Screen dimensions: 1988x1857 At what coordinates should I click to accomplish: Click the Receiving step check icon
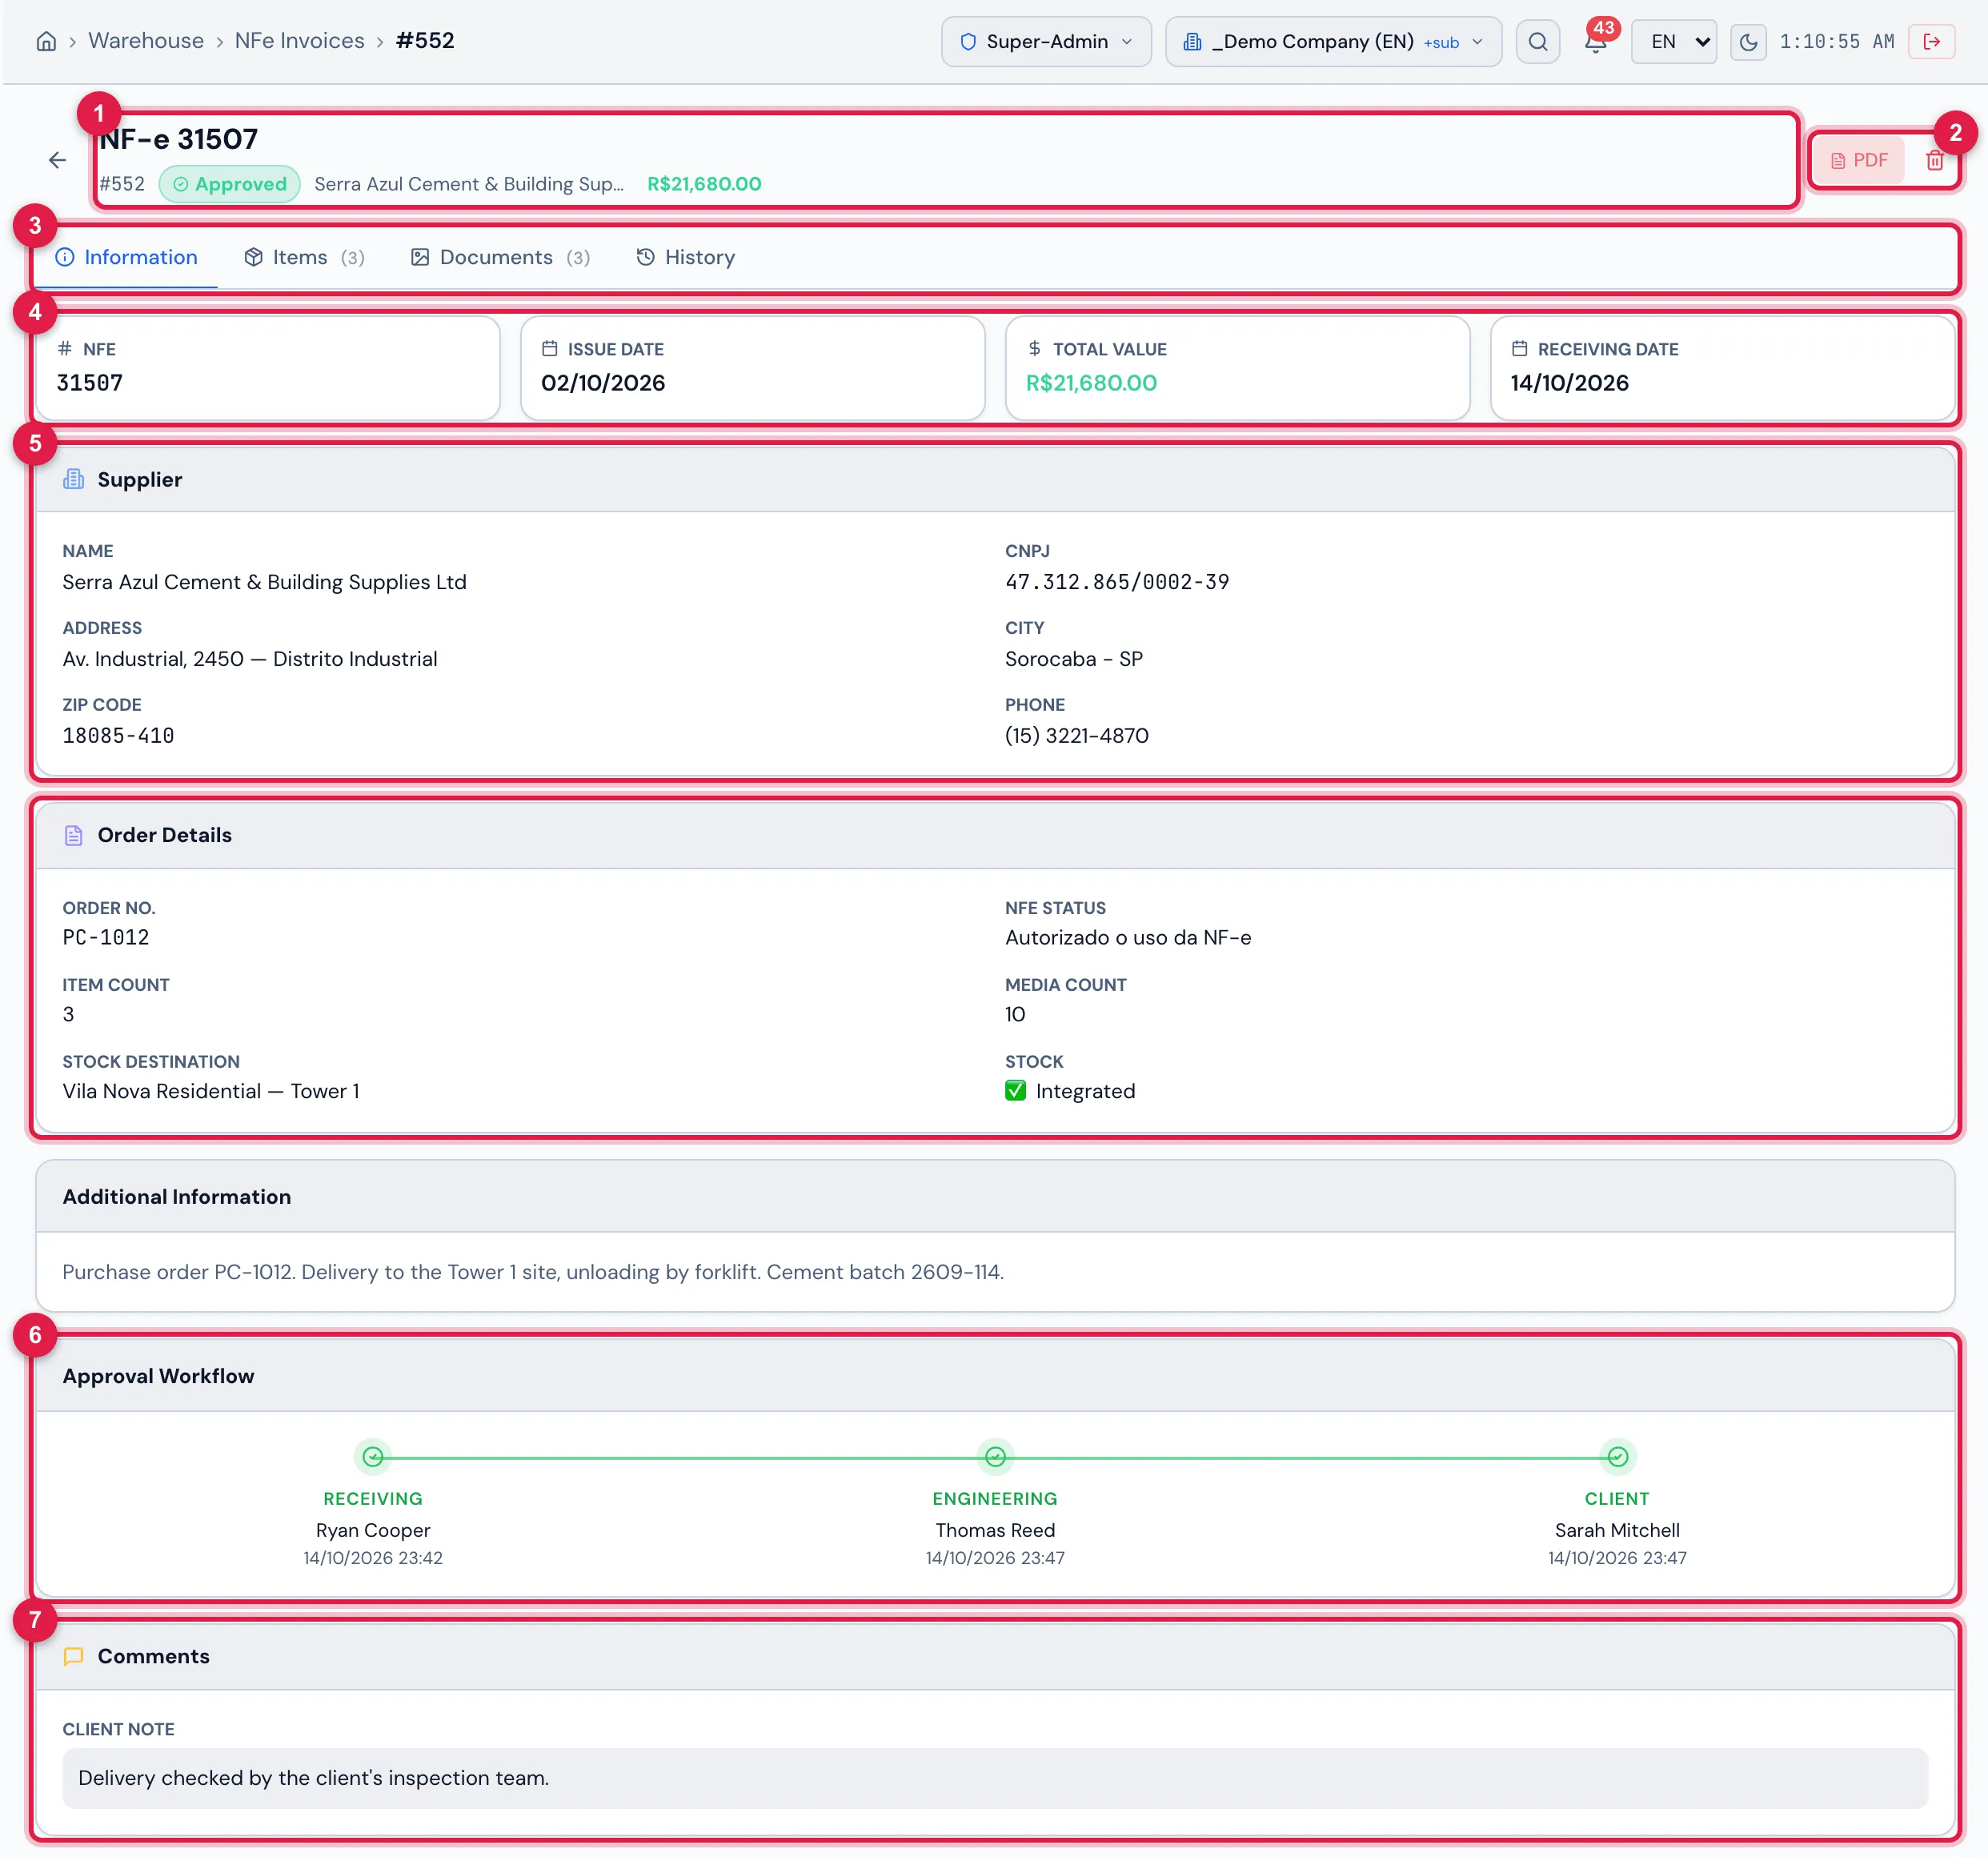(373, 1456)
